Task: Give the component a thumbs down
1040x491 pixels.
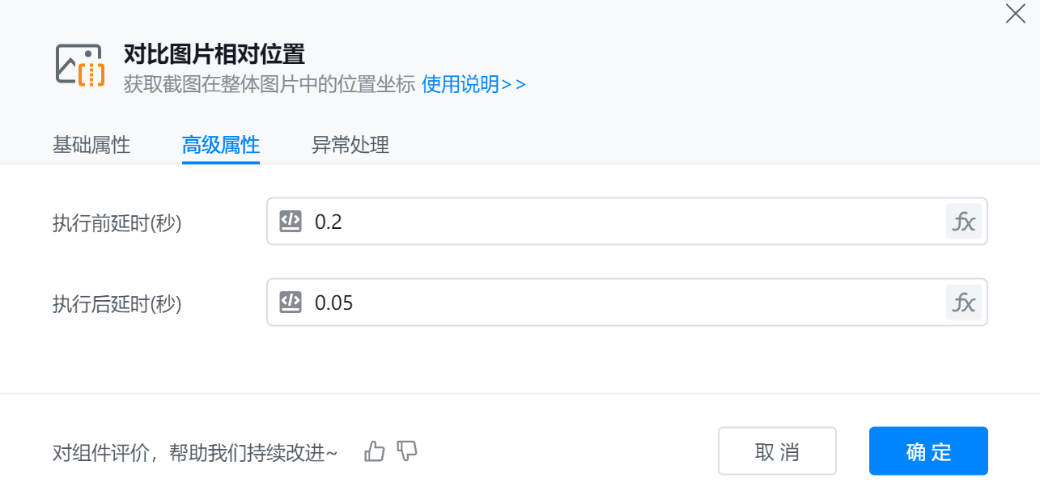Action: [x=407, y=451]
